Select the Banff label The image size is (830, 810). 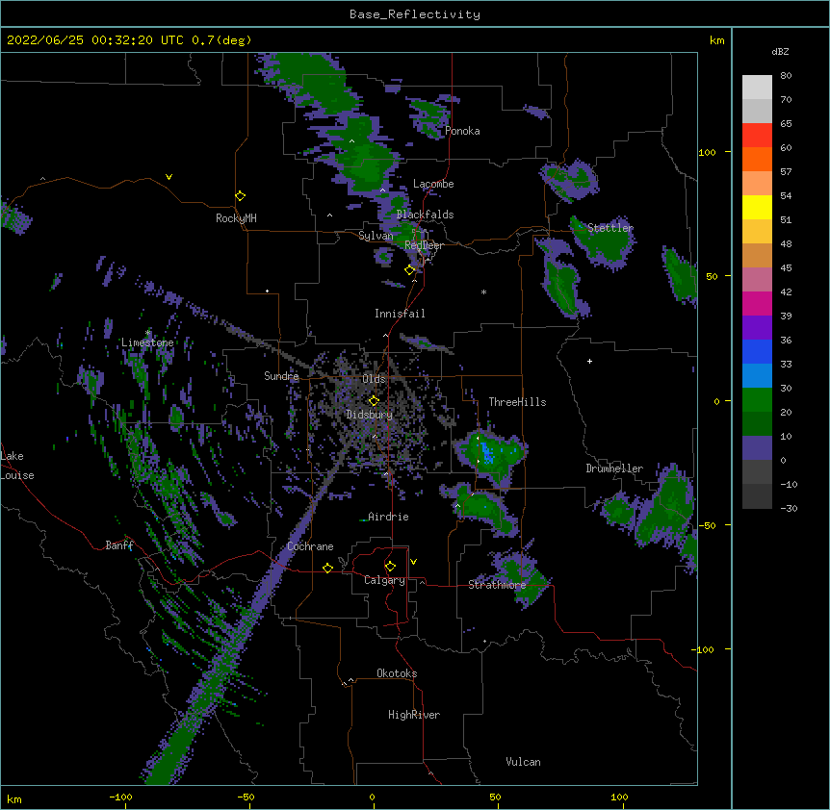(119, 545)
